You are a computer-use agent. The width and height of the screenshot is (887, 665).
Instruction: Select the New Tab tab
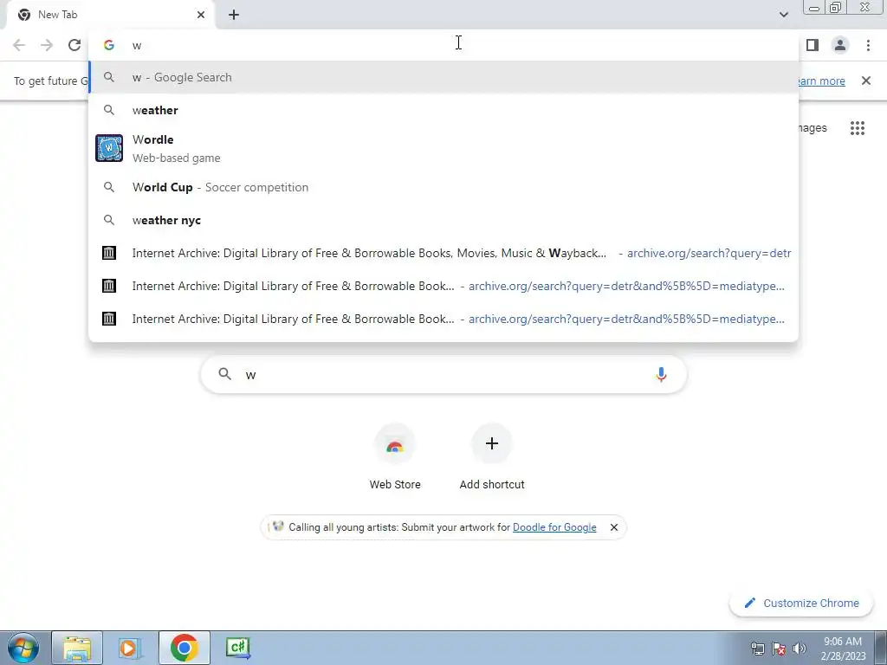(110, 15)
